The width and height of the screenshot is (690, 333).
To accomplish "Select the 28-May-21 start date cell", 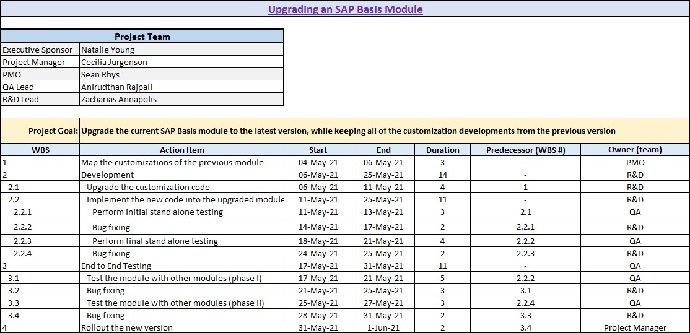I will (x=318, y=315).
